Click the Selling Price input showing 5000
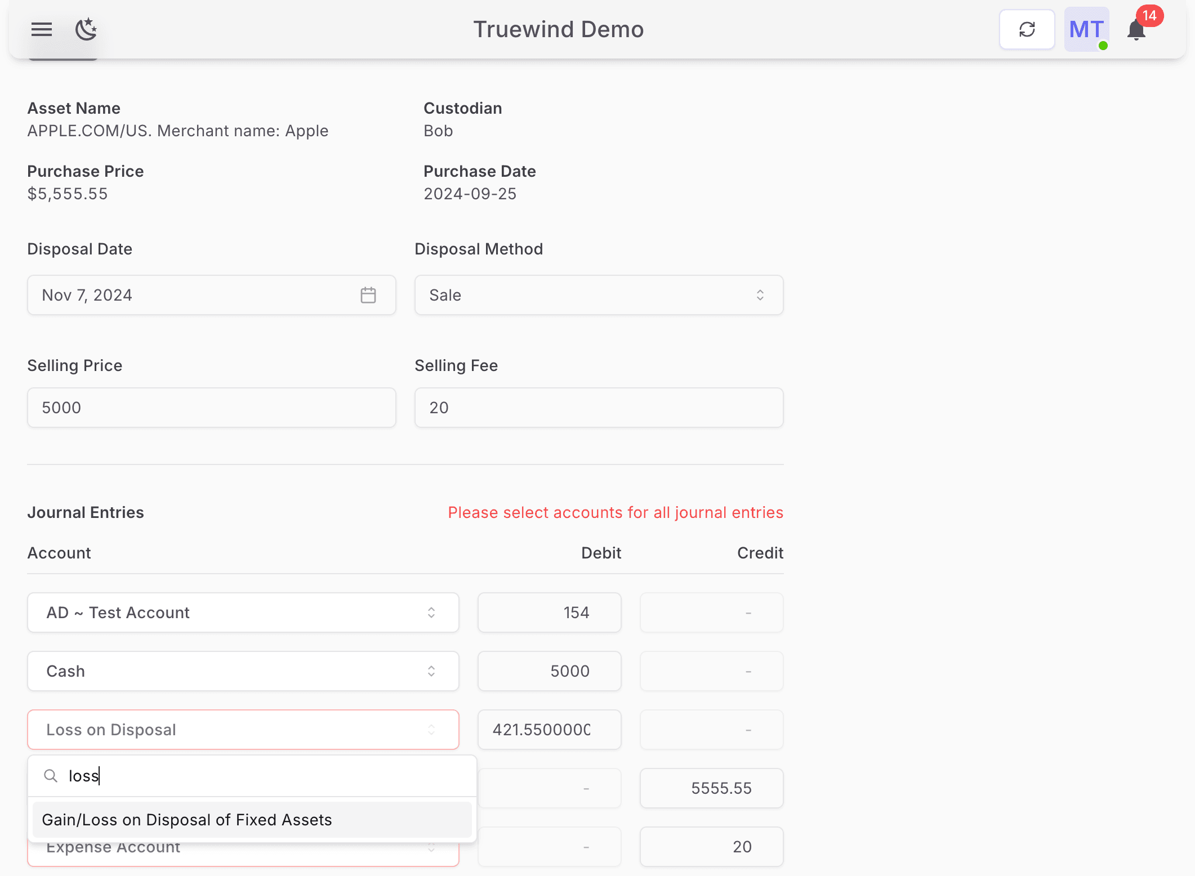Screen dimensions: 1195x876 [211, 407]
